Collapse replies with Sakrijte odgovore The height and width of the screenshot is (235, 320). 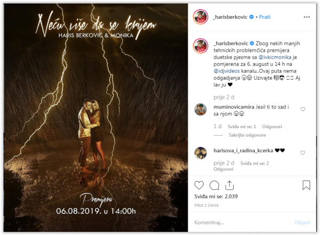pyautogui.click(x=247, y=135)
